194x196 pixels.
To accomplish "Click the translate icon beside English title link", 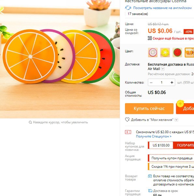I will 128,8.
